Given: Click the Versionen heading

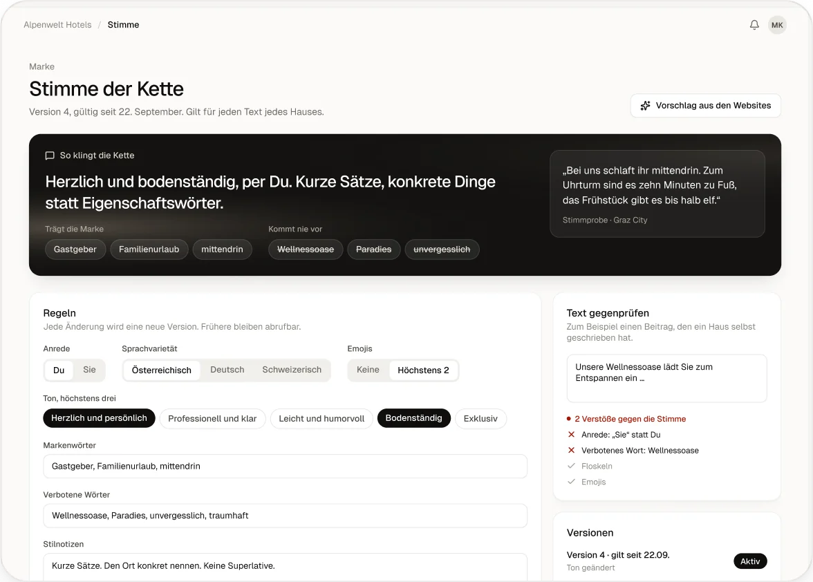Looking at the screenshot, I should 590,533.
